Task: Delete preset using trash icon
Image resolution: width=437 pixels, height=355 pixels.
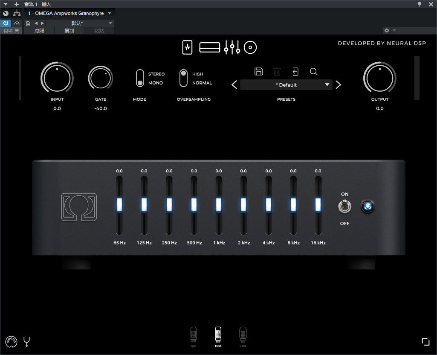Action: point(277,71)
